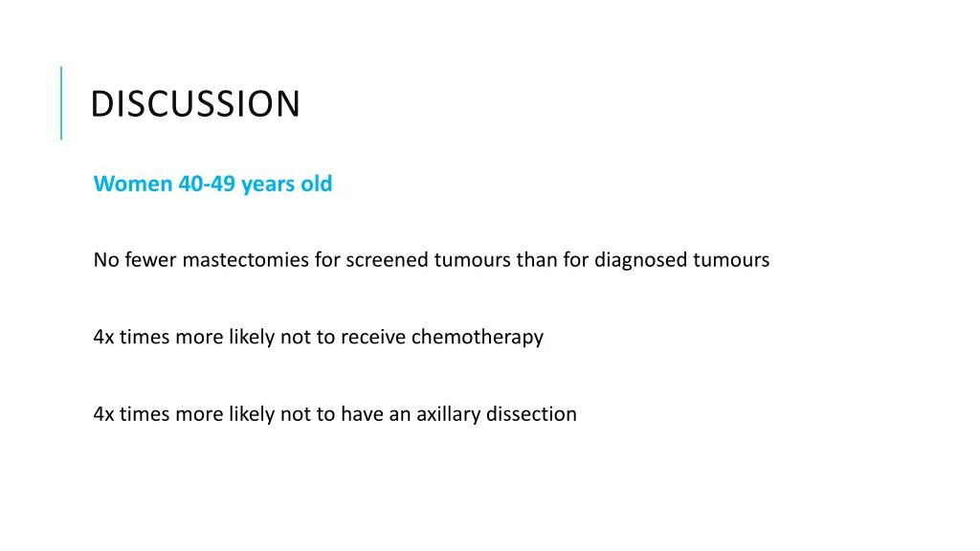The image size is (980, 551).
Task: Click '4x' in the chemotherapy line
Action: click(103, 337)
